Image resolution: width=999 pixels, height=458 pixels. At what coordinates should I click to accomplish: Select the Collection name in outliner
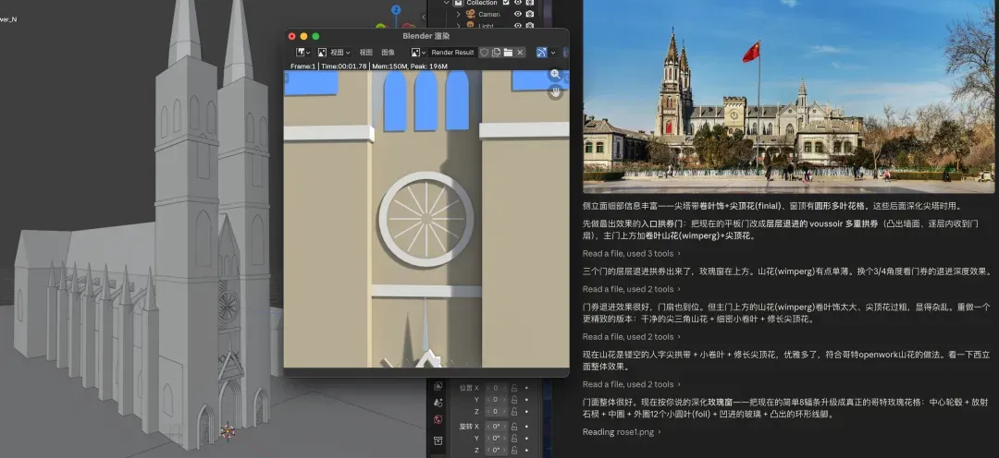[x=482, y=3]
